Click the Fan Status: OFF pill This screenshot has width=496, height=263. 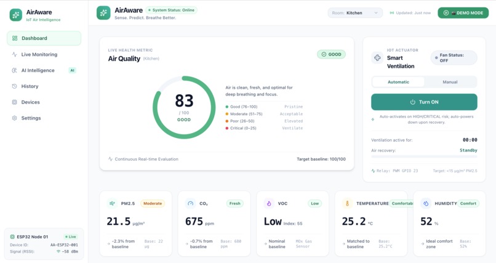[x=454, y=58]
